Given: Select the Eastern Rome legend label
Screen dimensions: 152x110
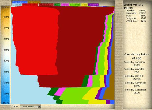Looking at the screenshot, I should pos(46,5).
